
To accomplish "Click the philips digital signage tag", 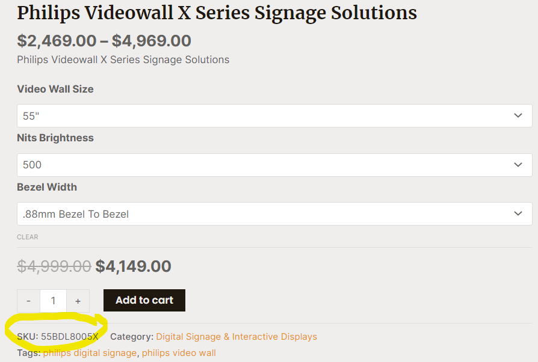I will (x=90, y=352).
